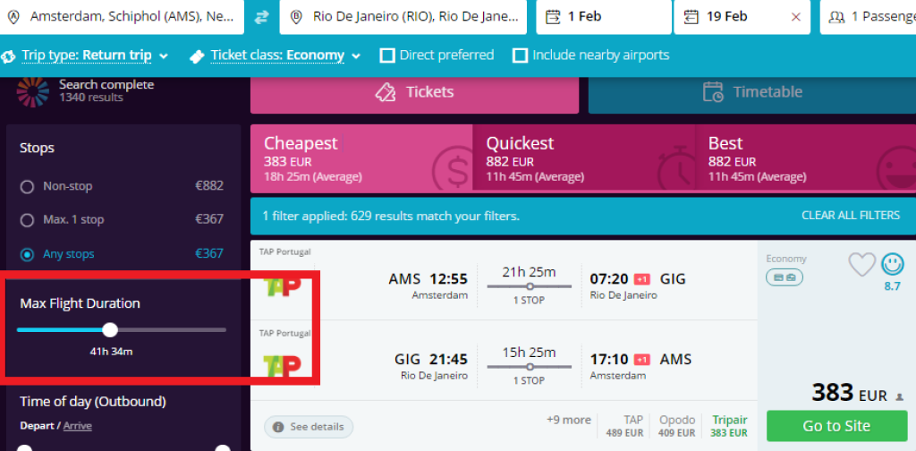Click the 8.7 smiley rating icon

892,264
